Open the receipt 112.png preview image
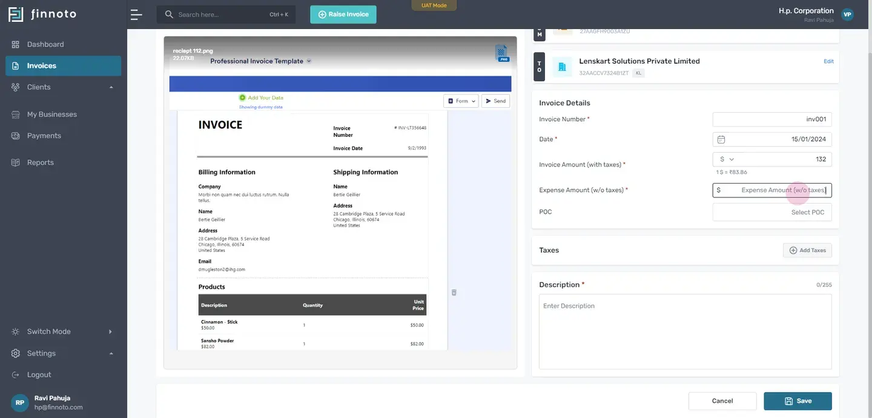Viewport: 872px width, 418px height. 340,203
